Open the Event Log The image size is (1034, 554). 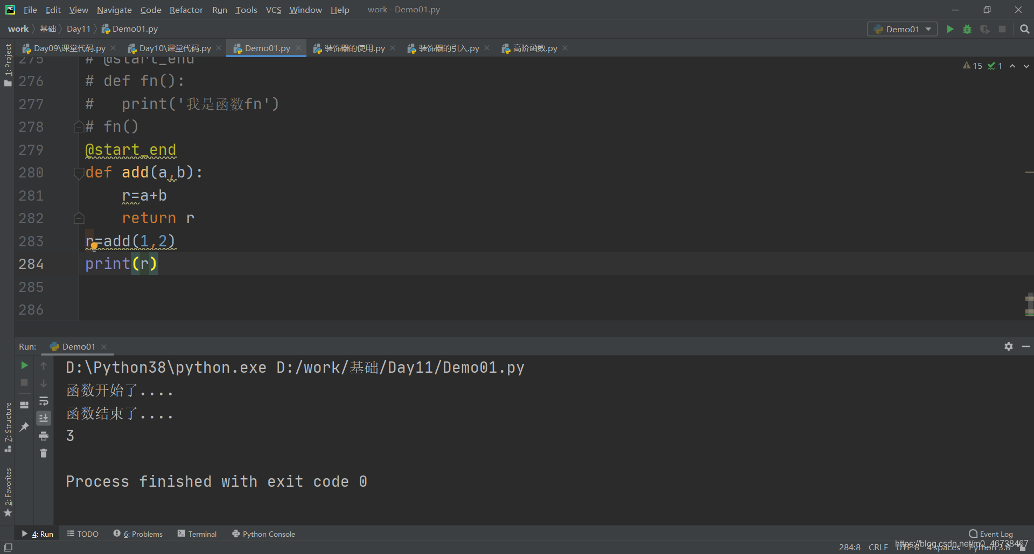tap(991, 534)
